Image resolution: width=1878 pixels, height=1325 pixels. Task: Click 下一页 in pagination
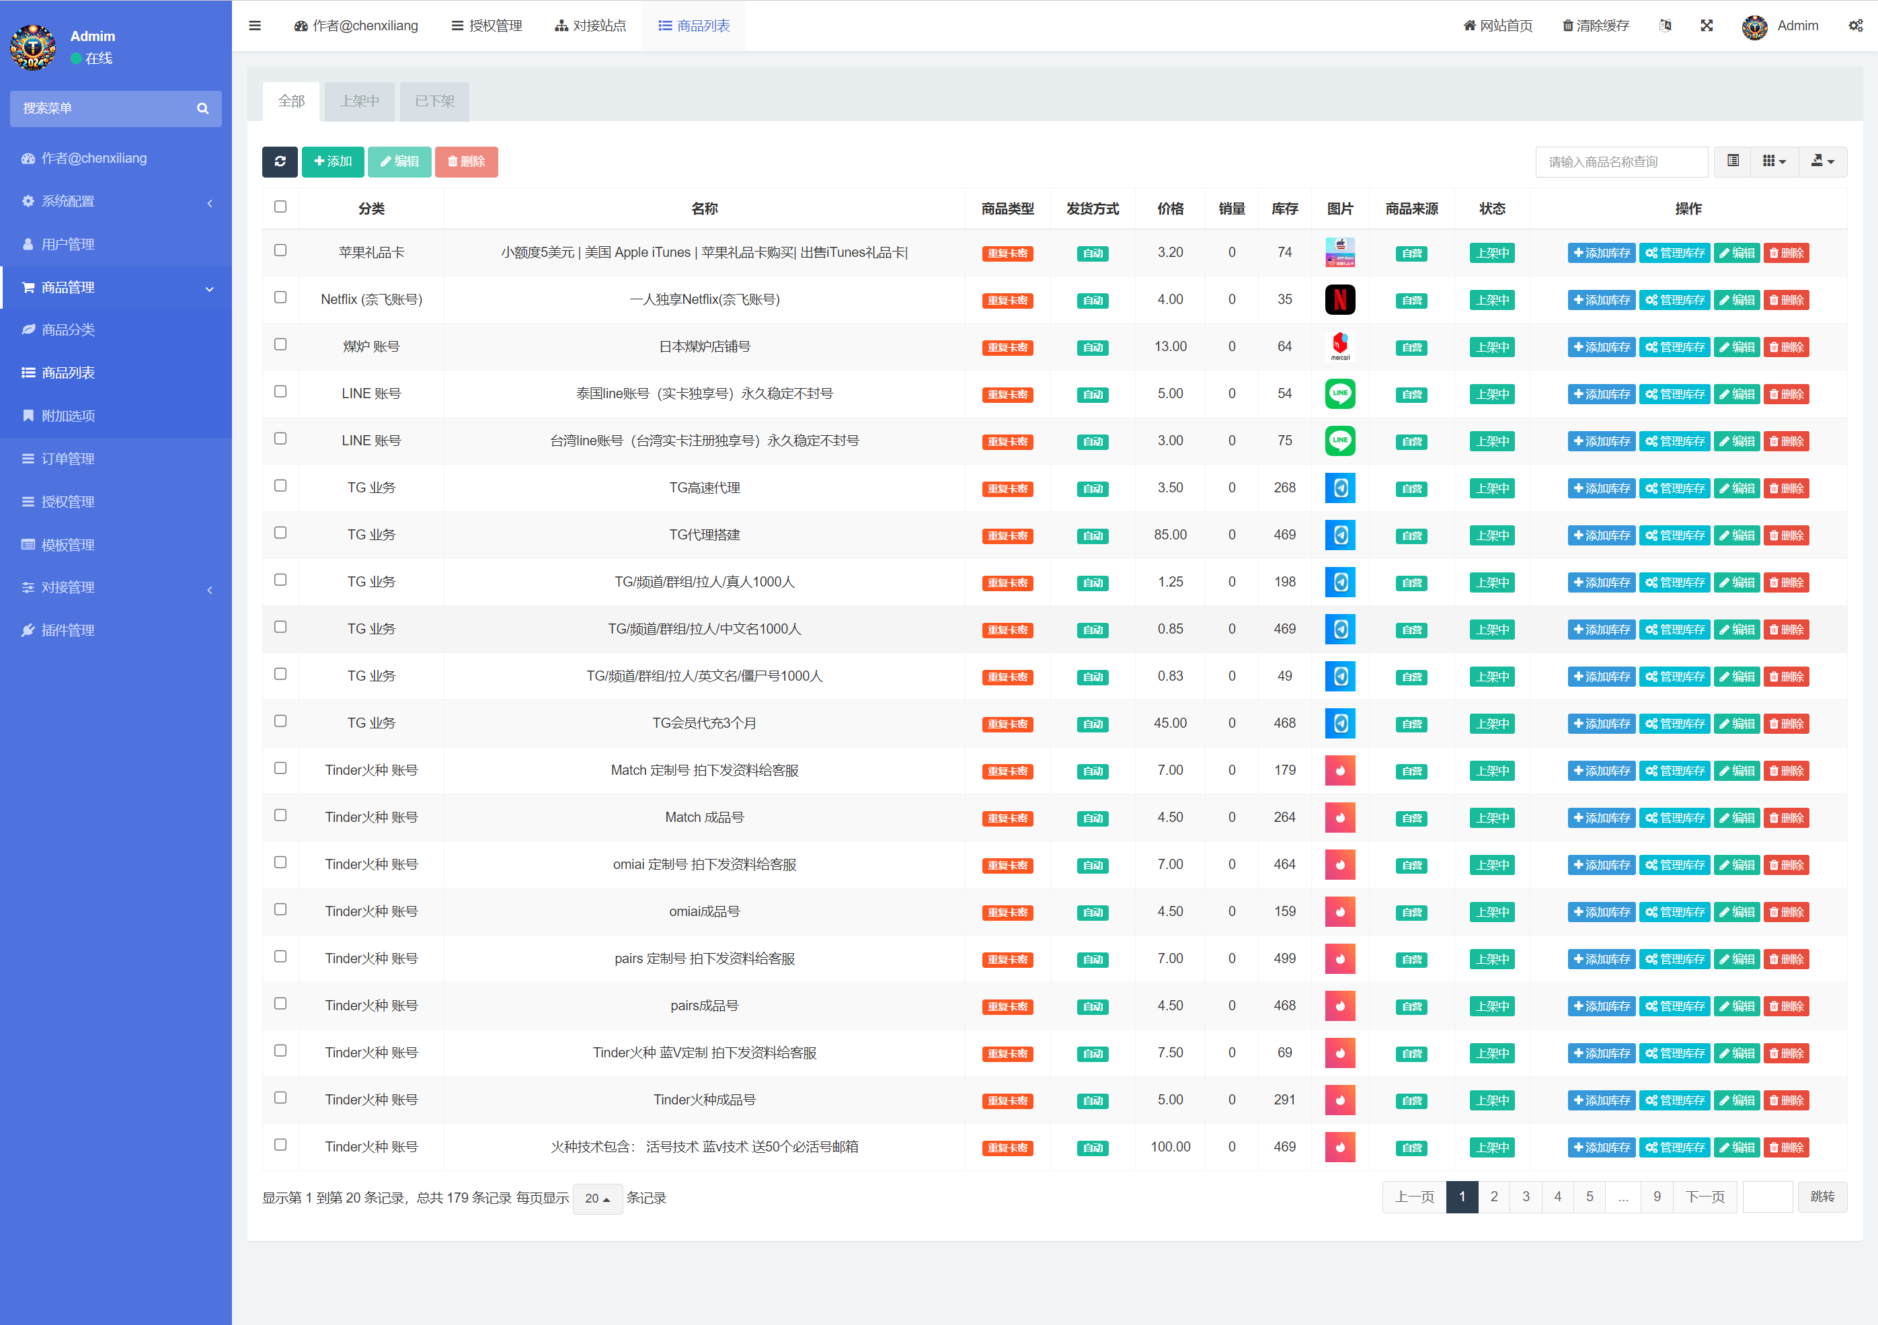tap(1705, 1197)
